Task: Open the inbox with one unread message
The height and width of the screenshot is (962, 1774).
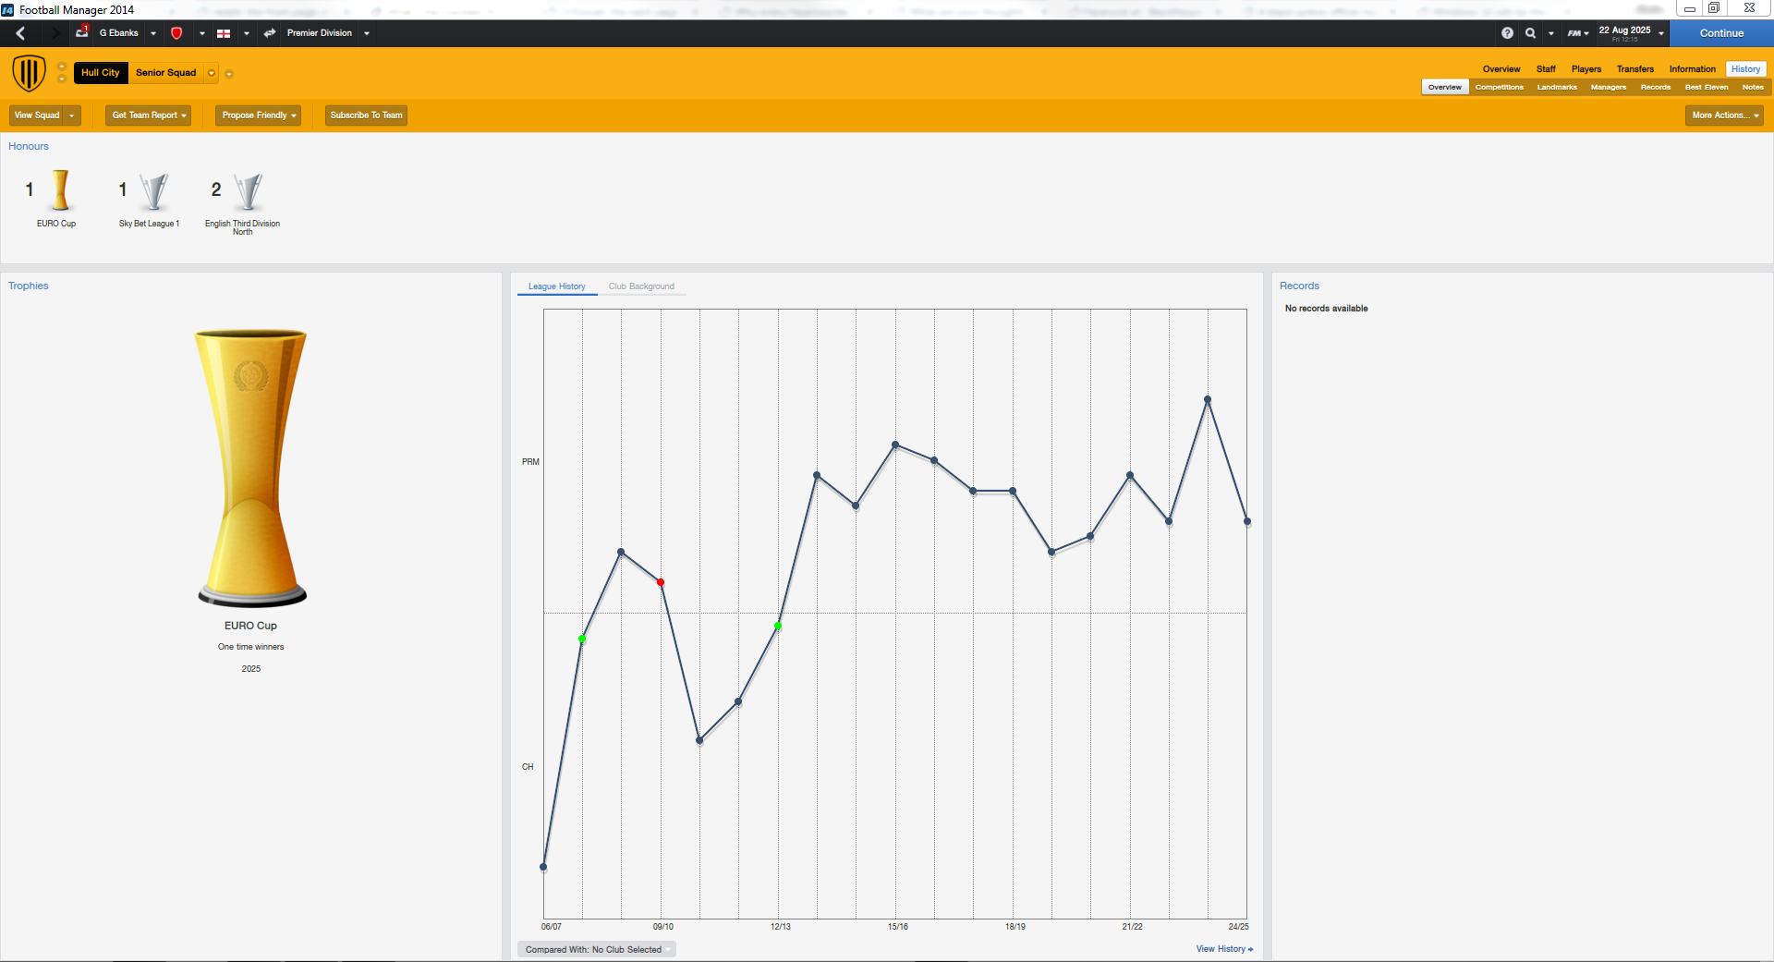Action: tap(82, 31)
